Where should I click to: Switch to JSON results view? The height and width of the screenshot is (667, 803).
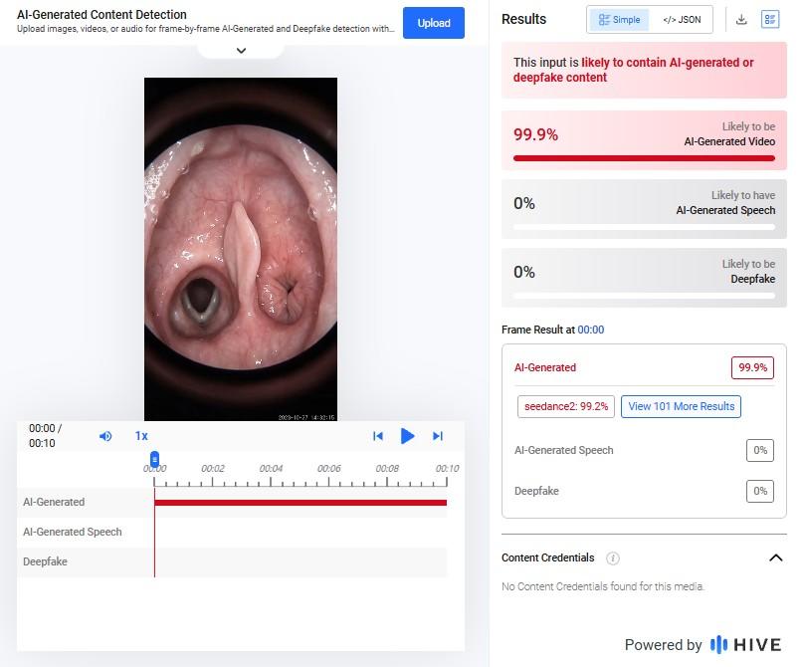click(682, 20)
